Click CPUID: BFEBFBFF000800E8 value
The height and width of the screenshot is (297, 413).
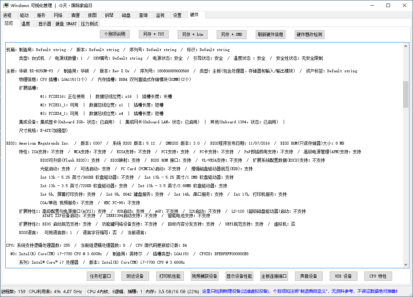coord(224,254)
